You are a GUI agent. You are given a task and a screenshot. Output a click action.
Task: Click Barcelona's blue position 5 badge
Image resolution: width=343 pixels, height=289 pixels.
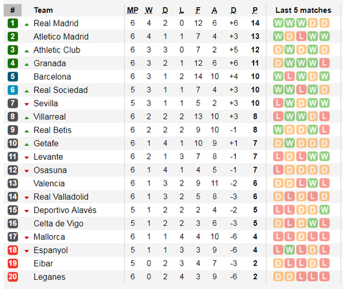13,77
